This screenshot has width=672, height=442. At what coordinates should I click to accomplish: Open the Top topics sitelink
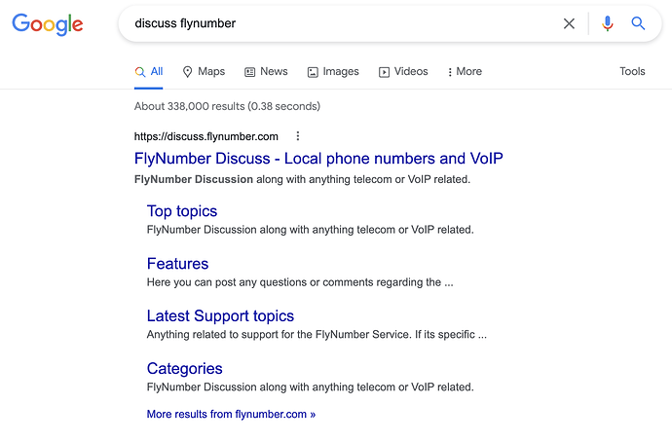click(x=182, y=211)
